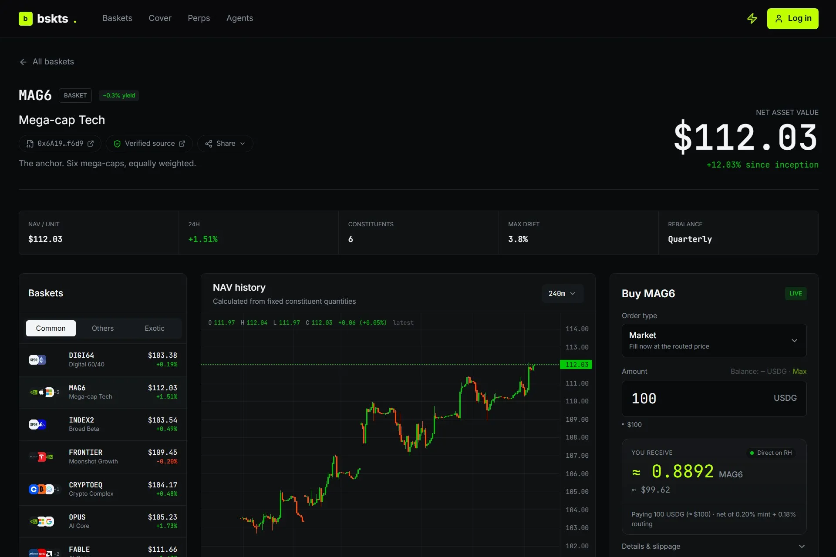This screenshot has height=557, width=836.
Task: Click the 3.8% max drift value
Action: coord(518,239)
